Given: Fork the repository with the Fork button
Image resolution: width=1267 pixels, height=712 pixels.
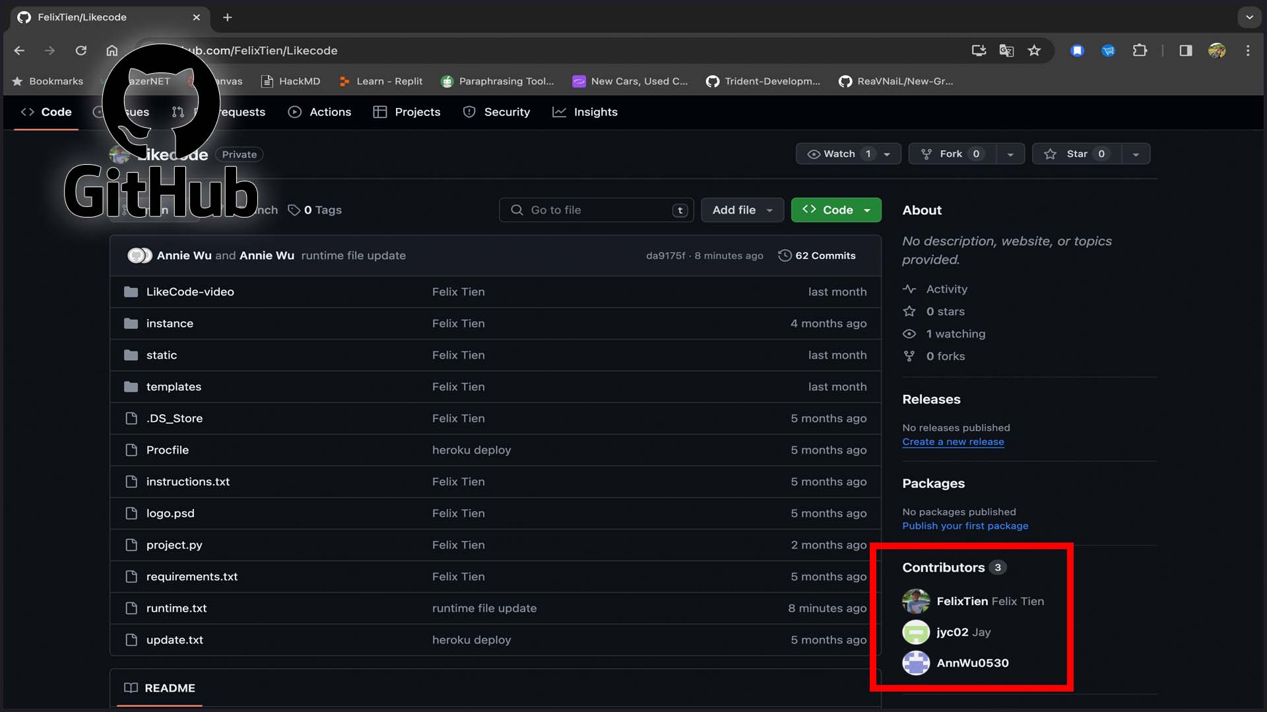Looking at the screenshot, I should [952, 154].
